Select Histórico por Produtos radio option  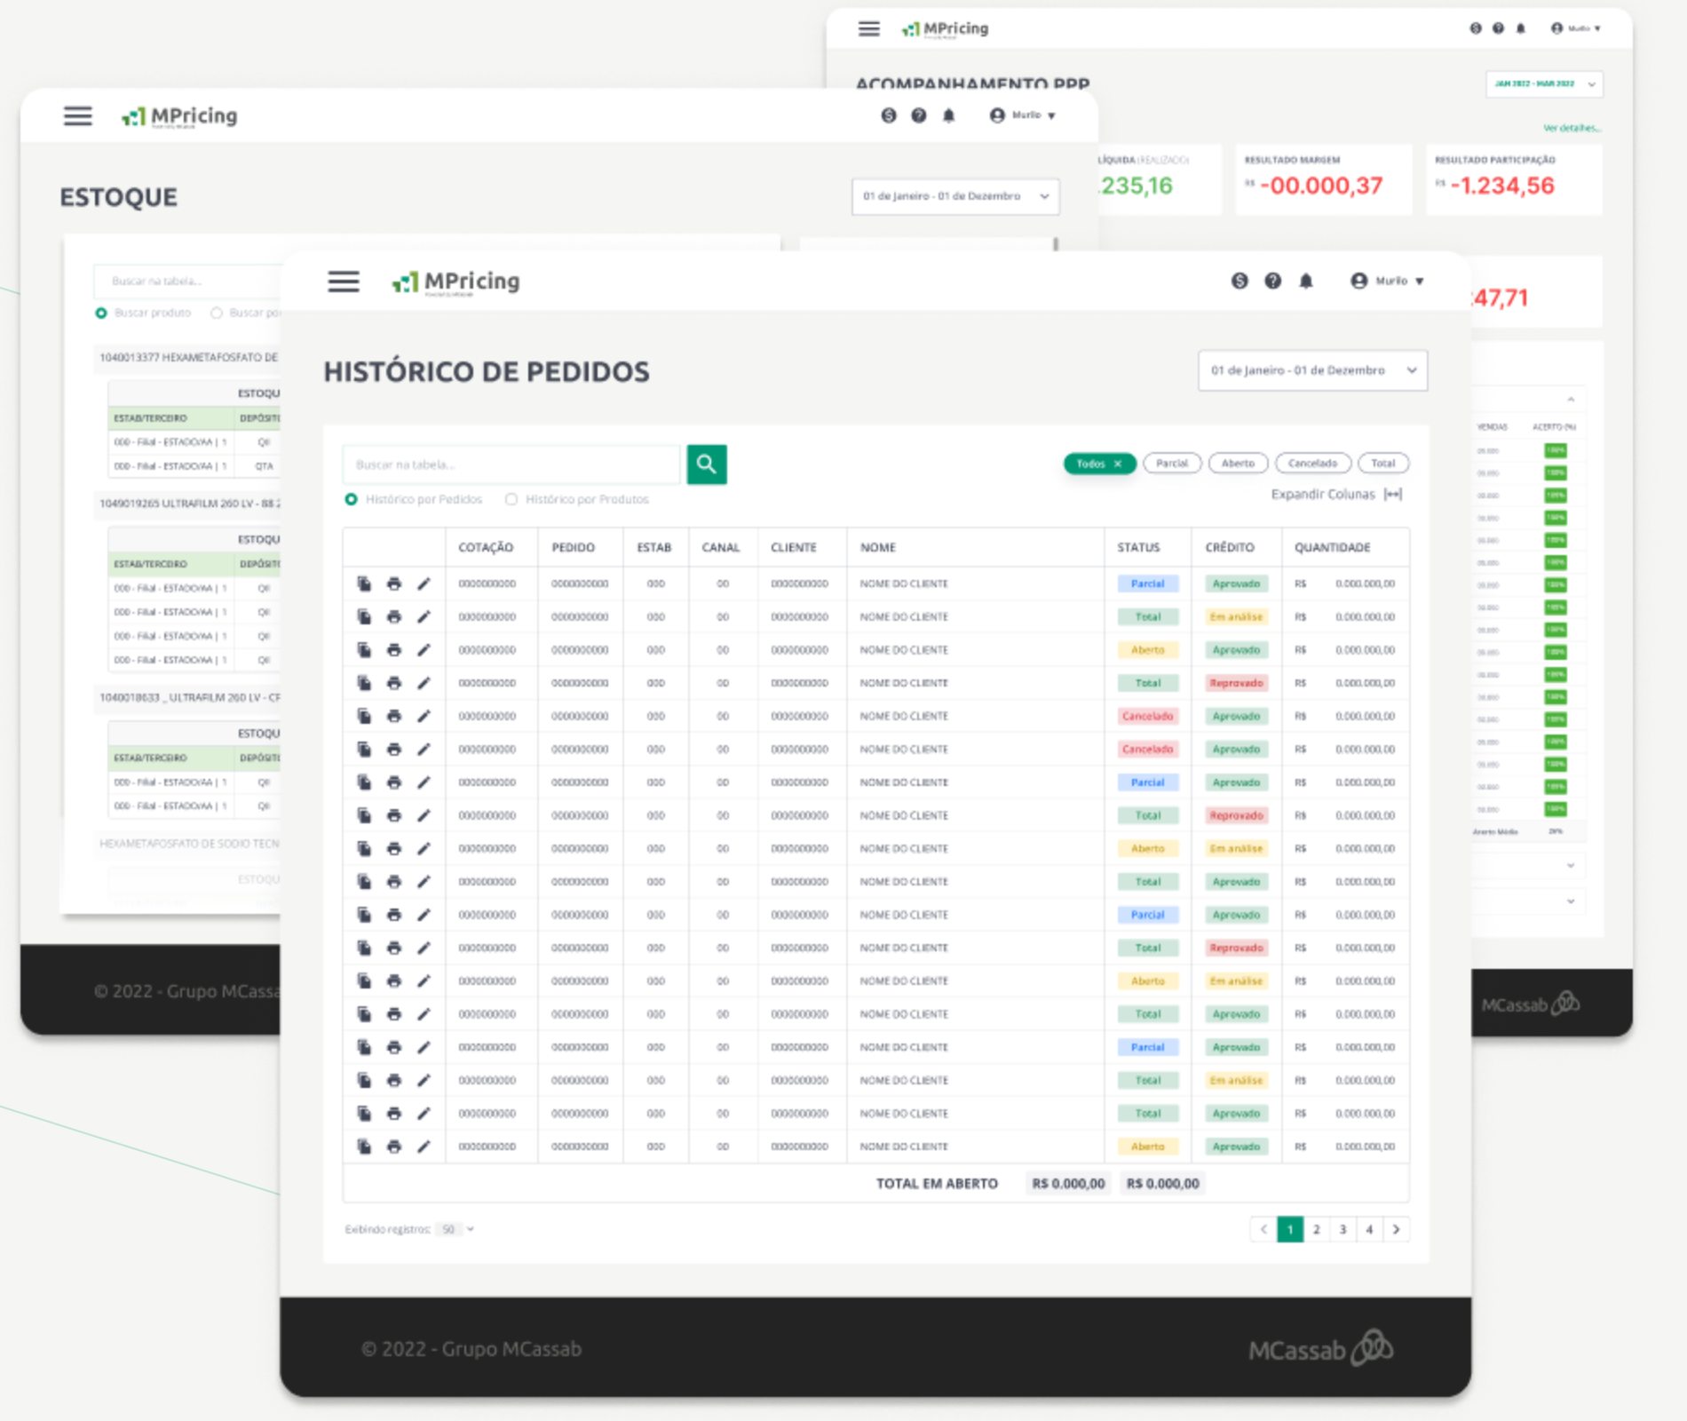coord(511,499)
